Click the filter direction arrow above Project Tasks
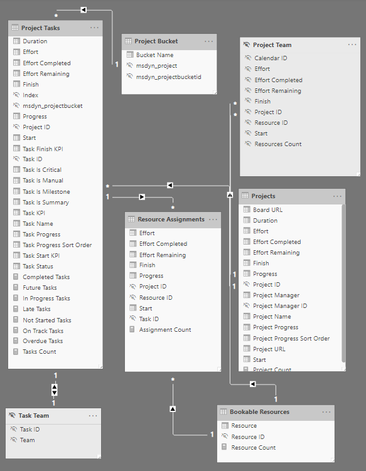Screen dimensions: 366x471 83,10
